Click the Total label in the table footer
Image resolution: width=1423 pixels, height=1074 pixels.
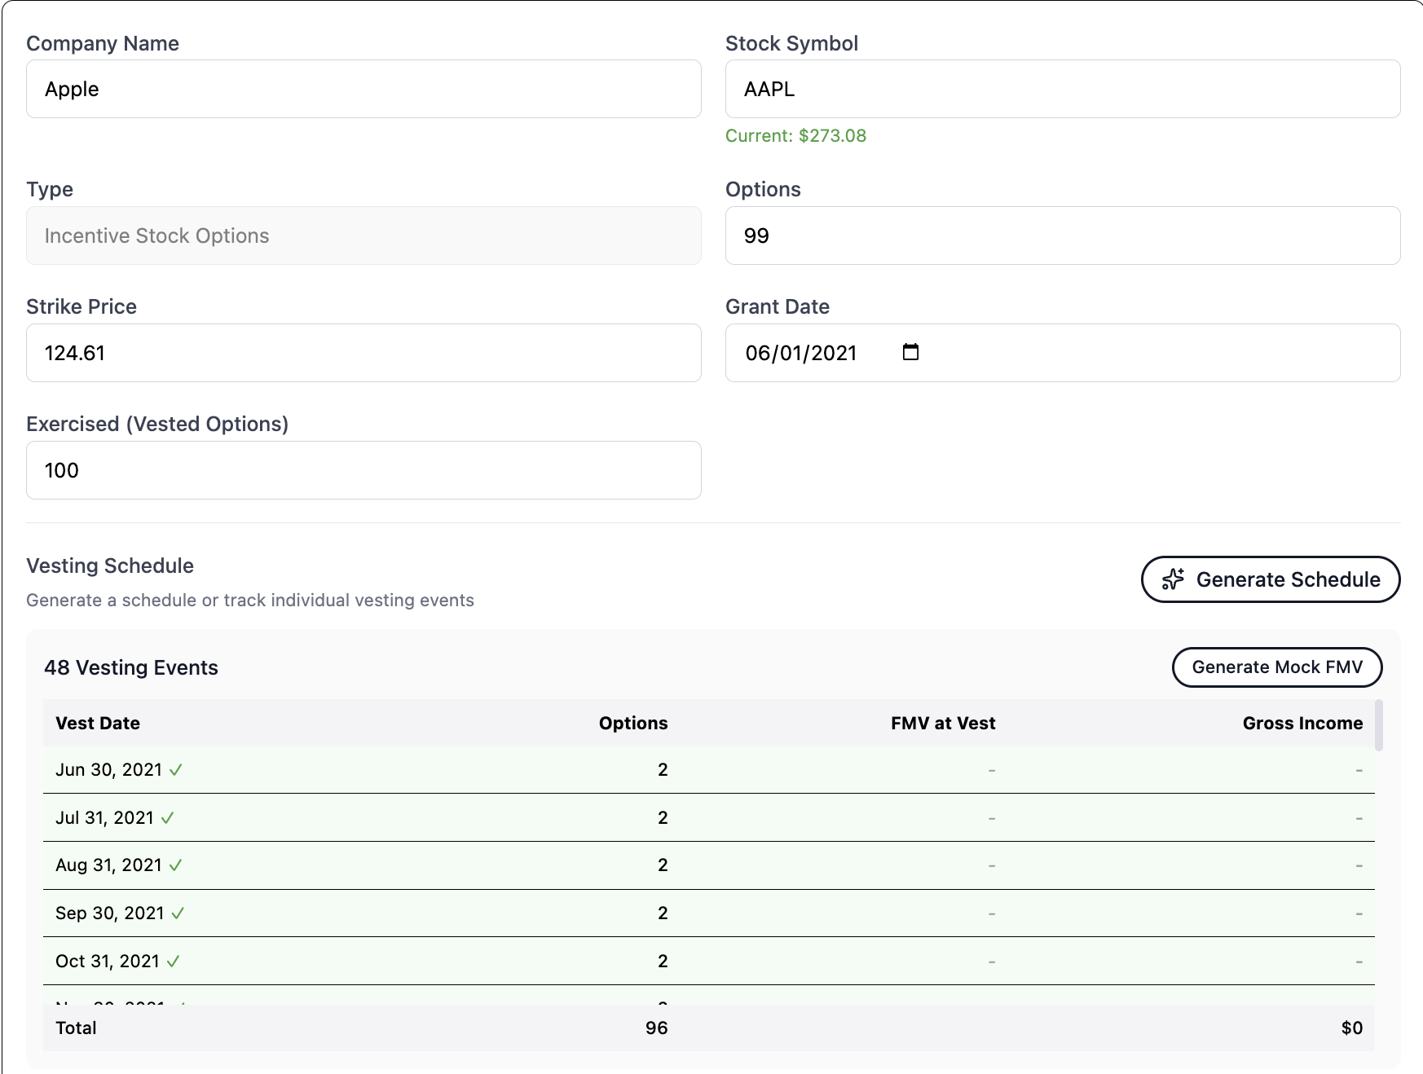pyautogui.click(x=76, y=1028)
